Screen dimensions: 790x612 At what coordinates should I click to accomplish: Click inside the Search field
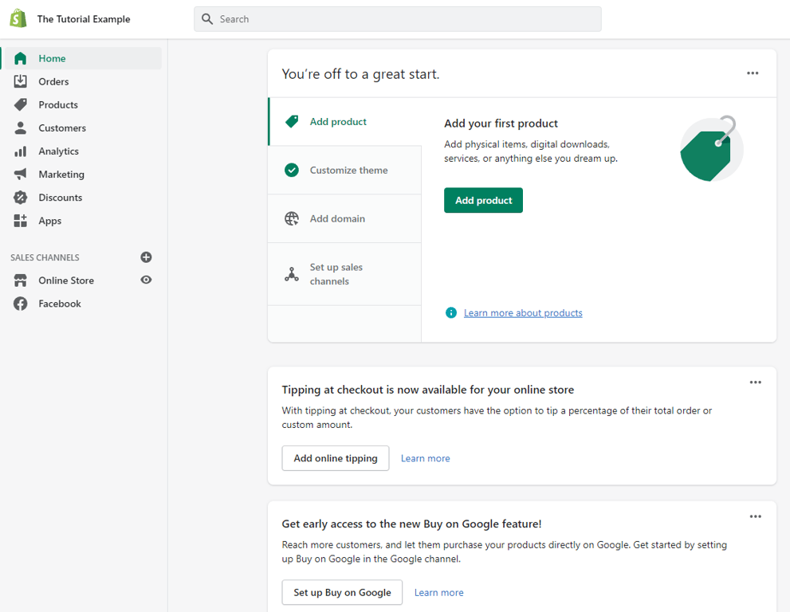(x=398, y=18)
